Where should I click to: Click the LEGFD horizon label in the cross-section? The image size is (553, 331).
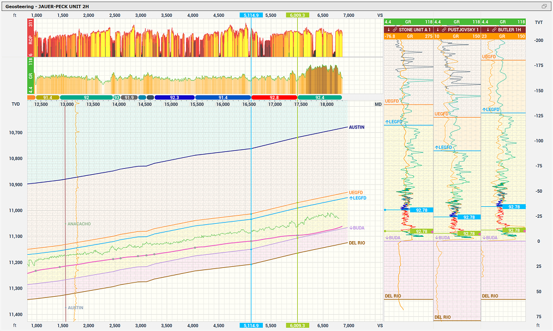[358, 198]
